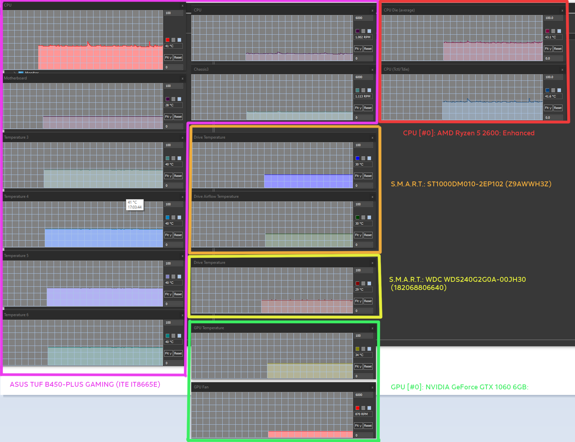
Task: Open the dark green swatch in Drive Airflow Temperature
Action: pyautogui.click(x=357, y=217)
